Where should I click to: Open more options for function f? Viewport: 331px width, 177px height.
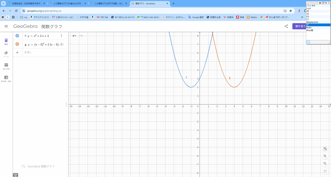click(x=61, y=36)
